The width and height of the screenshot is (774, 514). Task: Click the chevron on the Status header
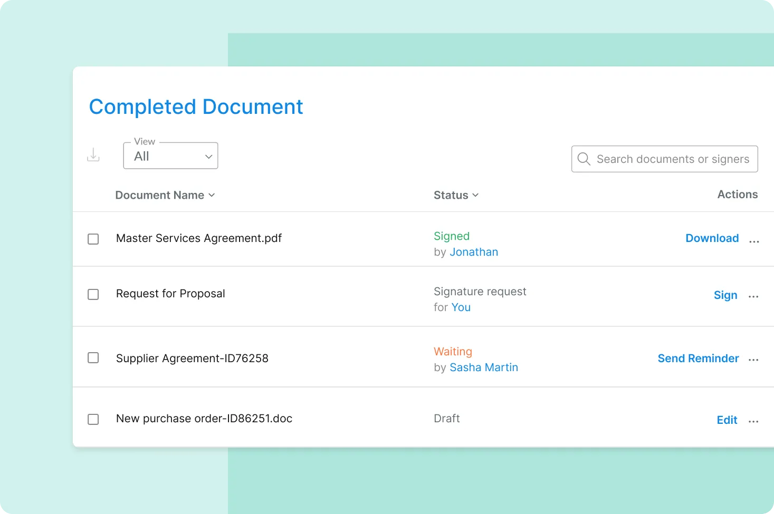click(476, 195)
